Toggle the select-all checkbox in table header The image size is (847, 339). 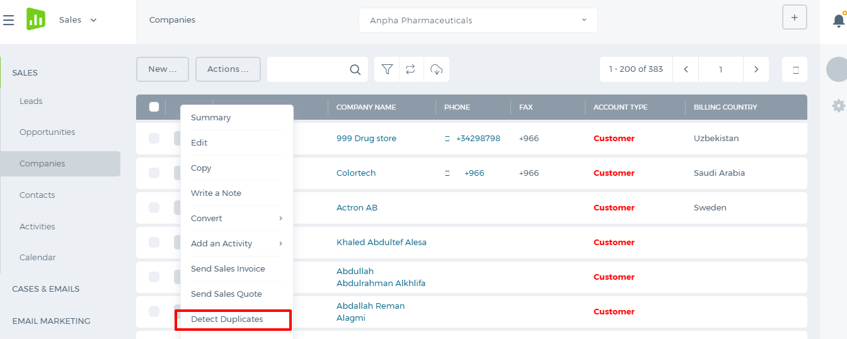click(x=154, y=106)
